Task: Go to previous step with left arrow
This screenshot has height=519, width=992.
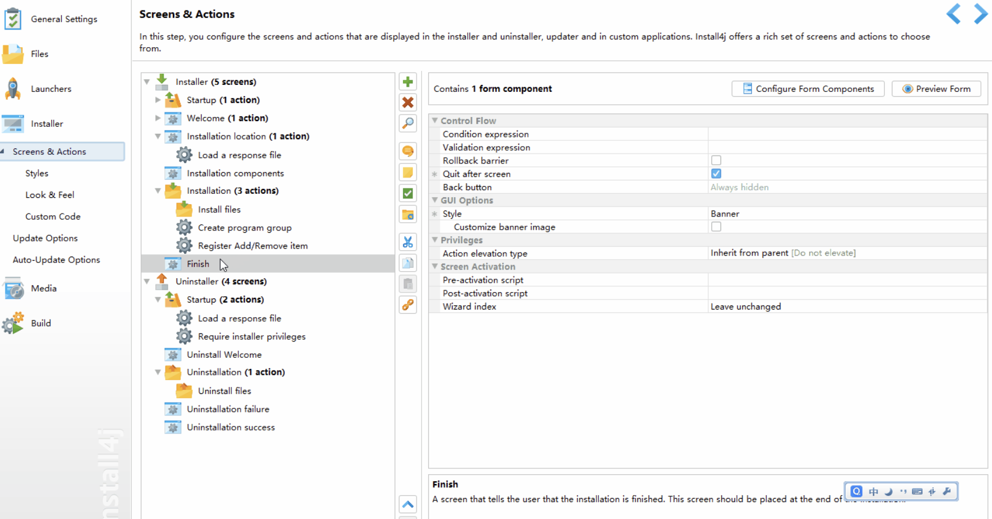Action: point(954,13)
